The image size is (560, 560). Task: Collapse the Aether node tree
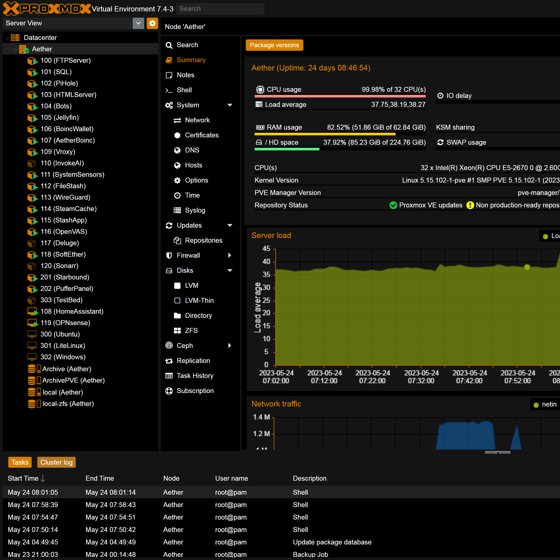(x=16, y=49)
